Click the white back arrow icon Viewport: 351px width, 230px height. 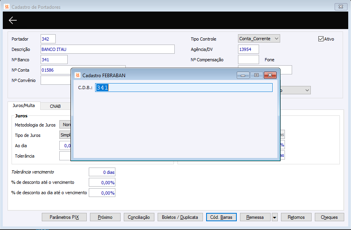(13, 20)
